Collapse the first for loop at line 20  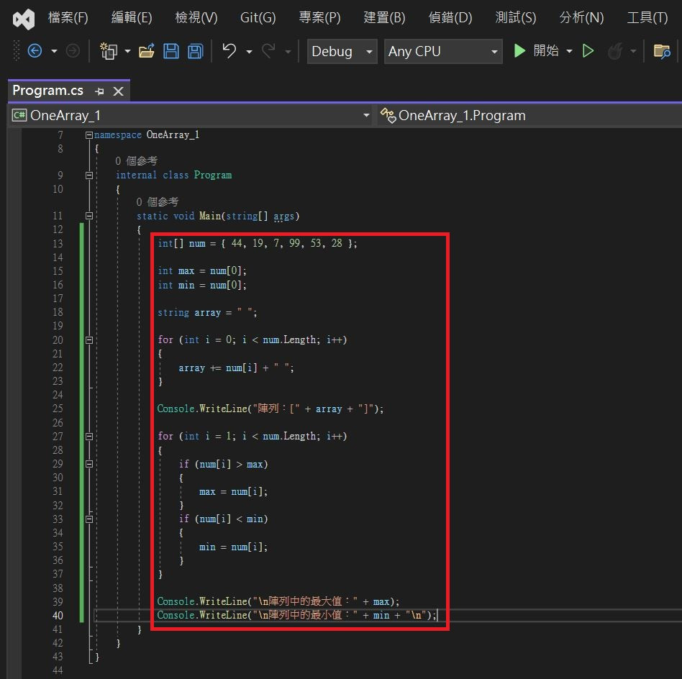click(89, 339)
